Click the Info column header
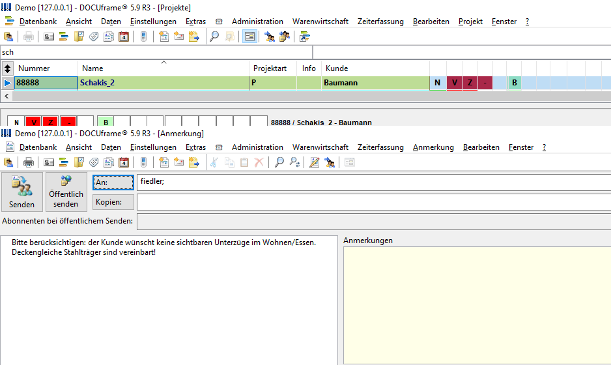 [309, 68]
